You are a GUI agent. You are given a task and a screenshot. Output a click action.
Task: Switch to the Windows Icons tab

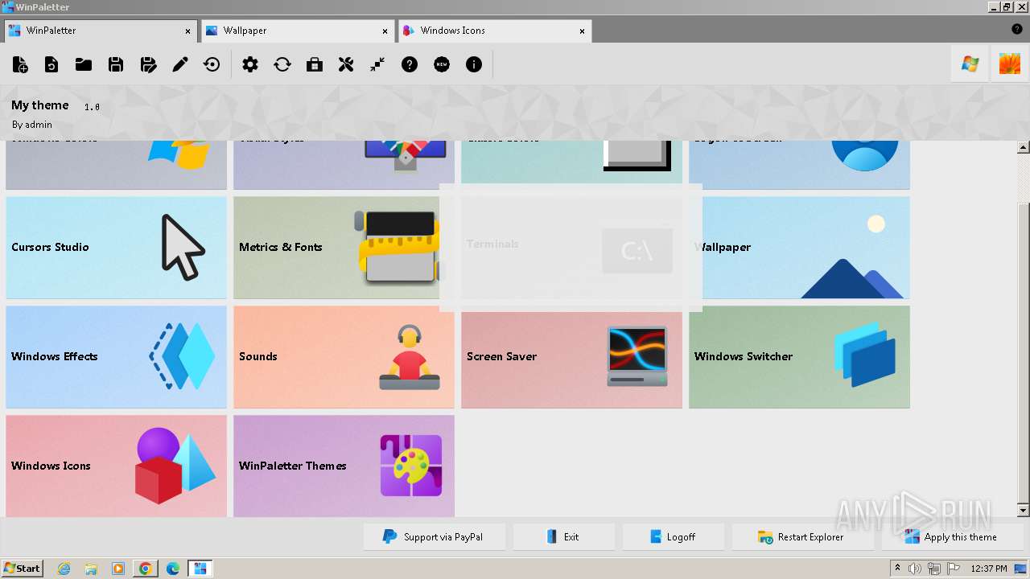pos(495,31)
